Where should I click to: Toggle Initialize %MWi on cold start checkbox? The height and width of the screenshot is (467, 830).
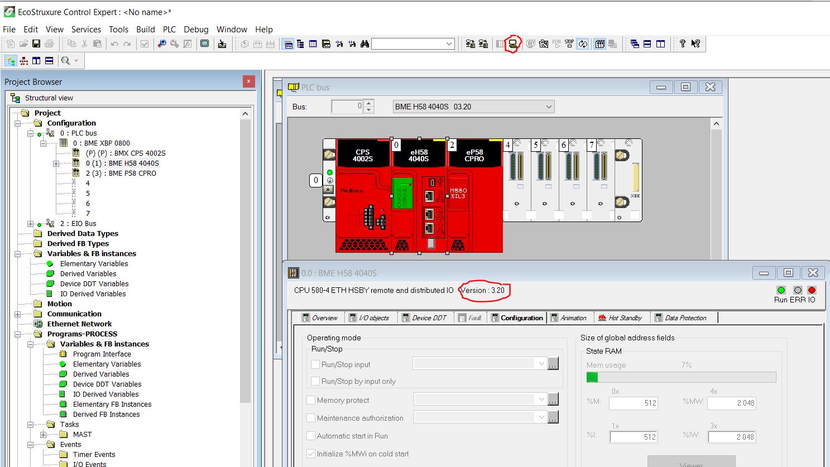point(311,454)
